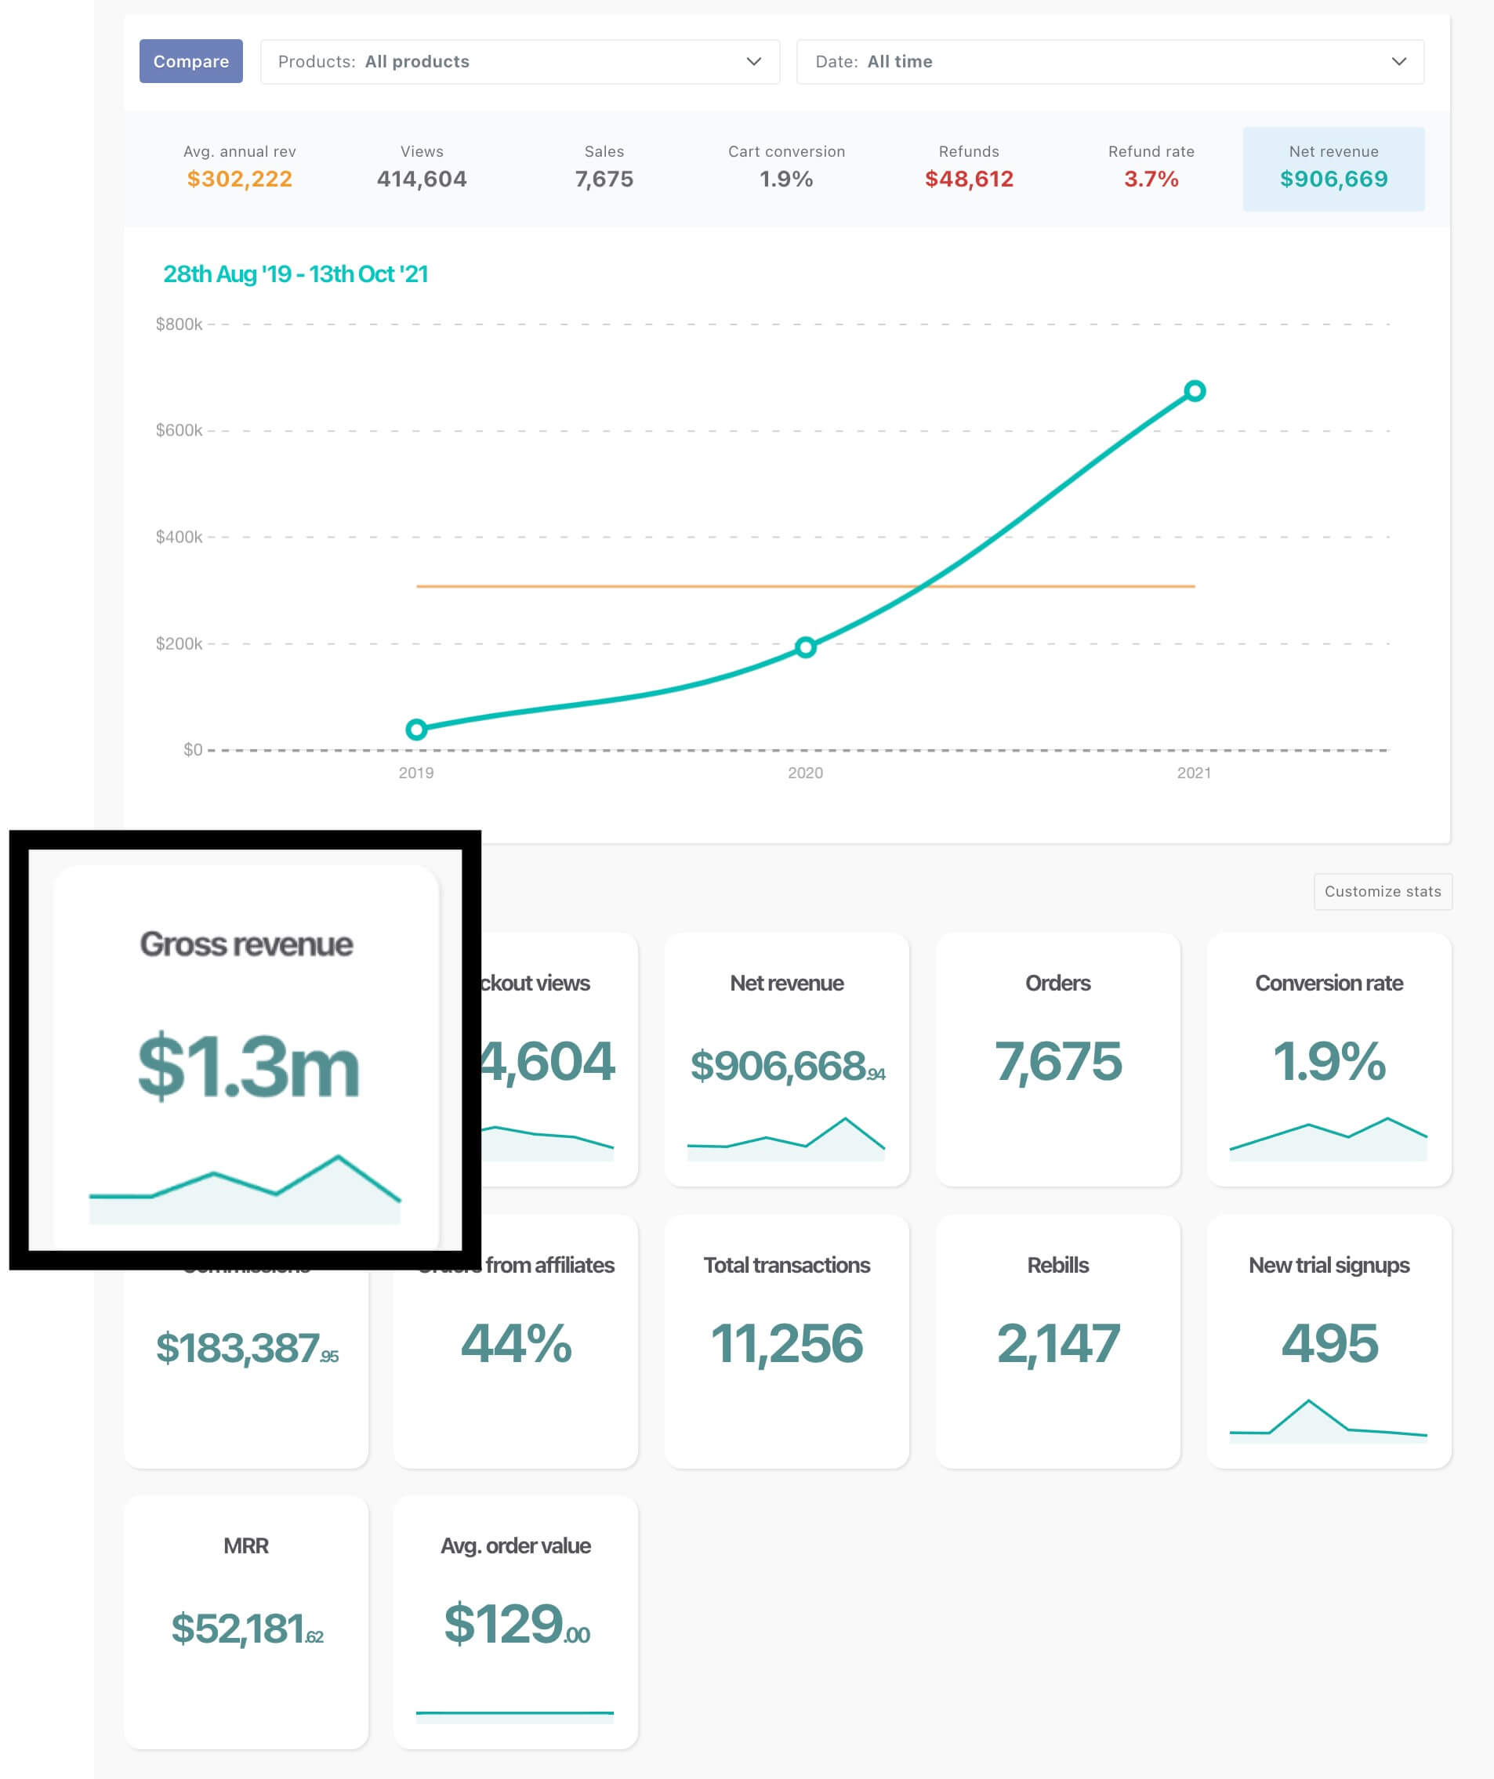Expand the All products selector chevron
Image resolution: width=1494 pixels, height=1779 pixels.
point(752,61)
